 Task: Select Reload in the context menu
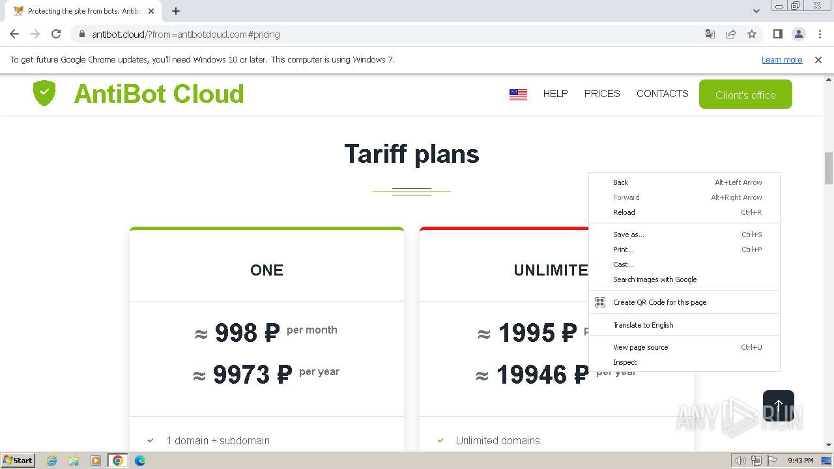684,212
